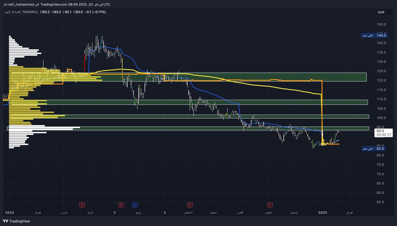The height and width of the screenshot is (226, 397).
Task: Click the red earnings marker above أبريل
Action: point(82,205)
